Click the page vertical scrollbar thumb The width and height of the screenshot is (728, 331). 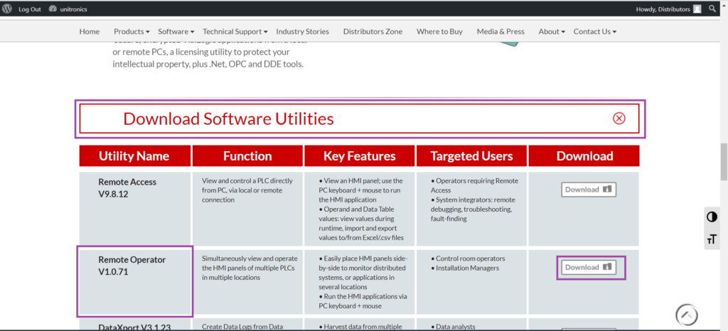[x=723, y=162]
